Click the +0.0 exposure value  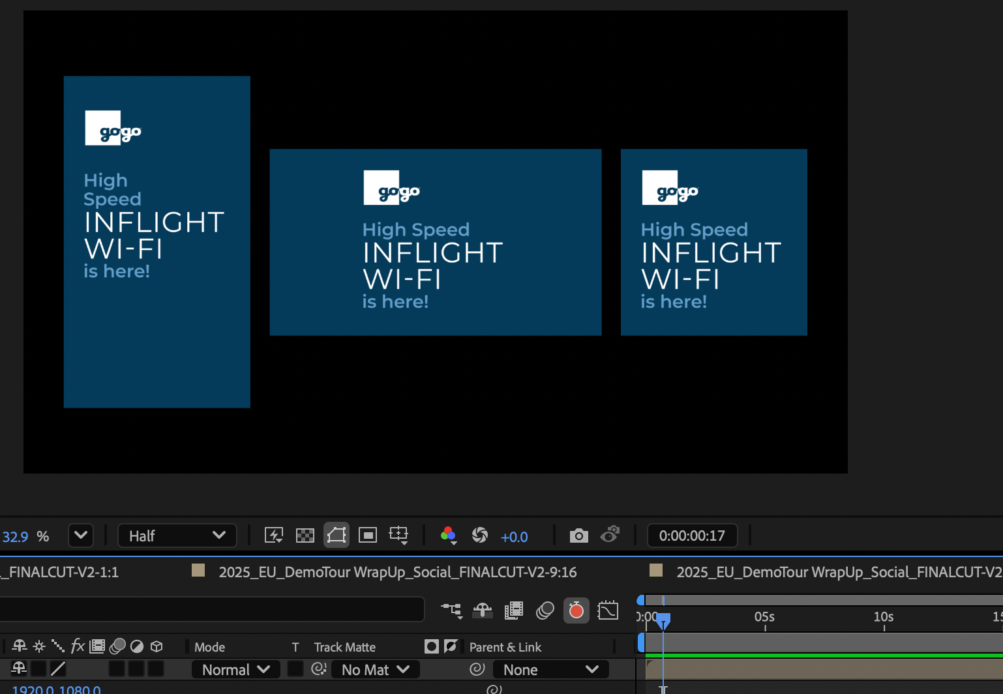tap(514, 537)
